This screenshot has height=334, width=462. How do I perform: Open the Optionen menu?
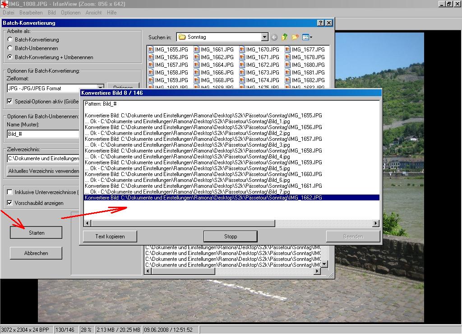point(70,13)
